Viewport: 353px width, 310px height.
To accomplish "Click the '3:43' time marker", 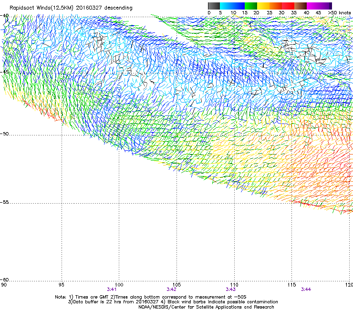I will point(230,289).
